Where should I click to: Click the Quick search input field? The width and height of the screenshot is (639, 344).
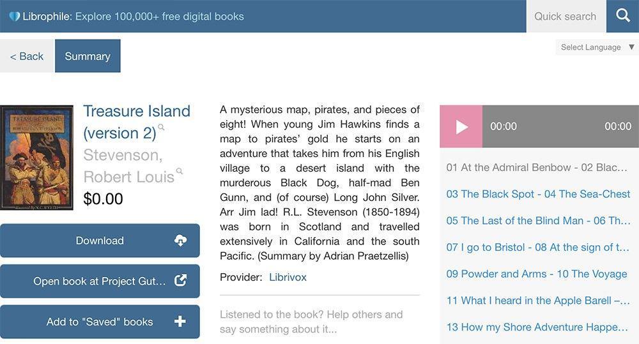(566, 17)
